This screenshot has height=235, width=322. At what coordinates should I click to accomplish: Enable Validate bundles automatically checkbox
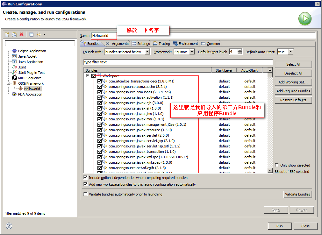85,194
